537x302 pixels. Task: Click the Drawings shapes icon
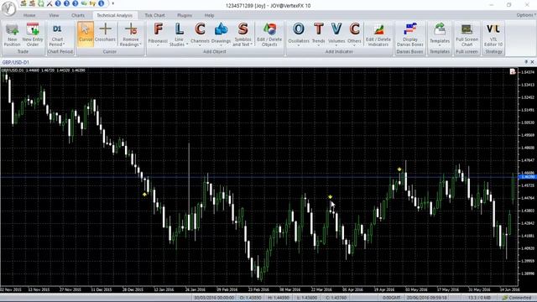click(221, 34)
